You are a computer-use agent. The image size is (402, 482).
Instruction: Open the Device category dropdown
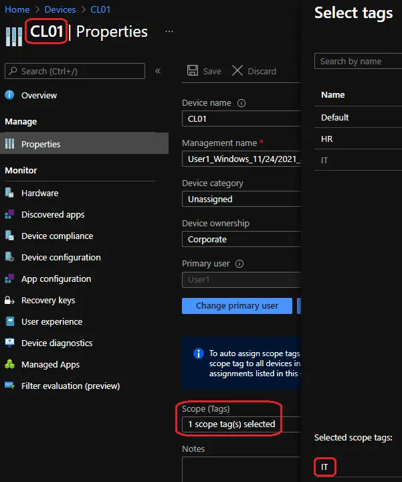tap(241, 199)
